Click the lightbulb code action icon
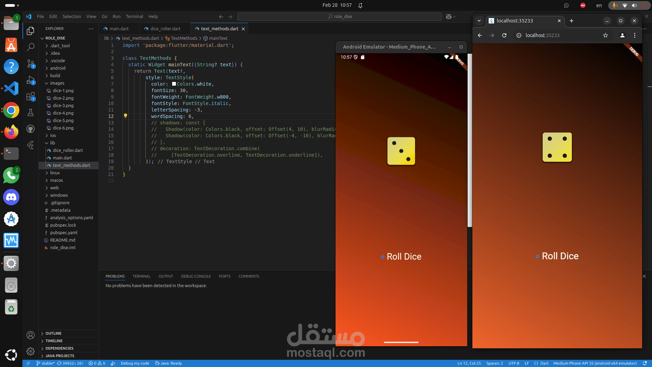Screen dimensions: 652x367 pyautogui.click(x=125, y=116)
